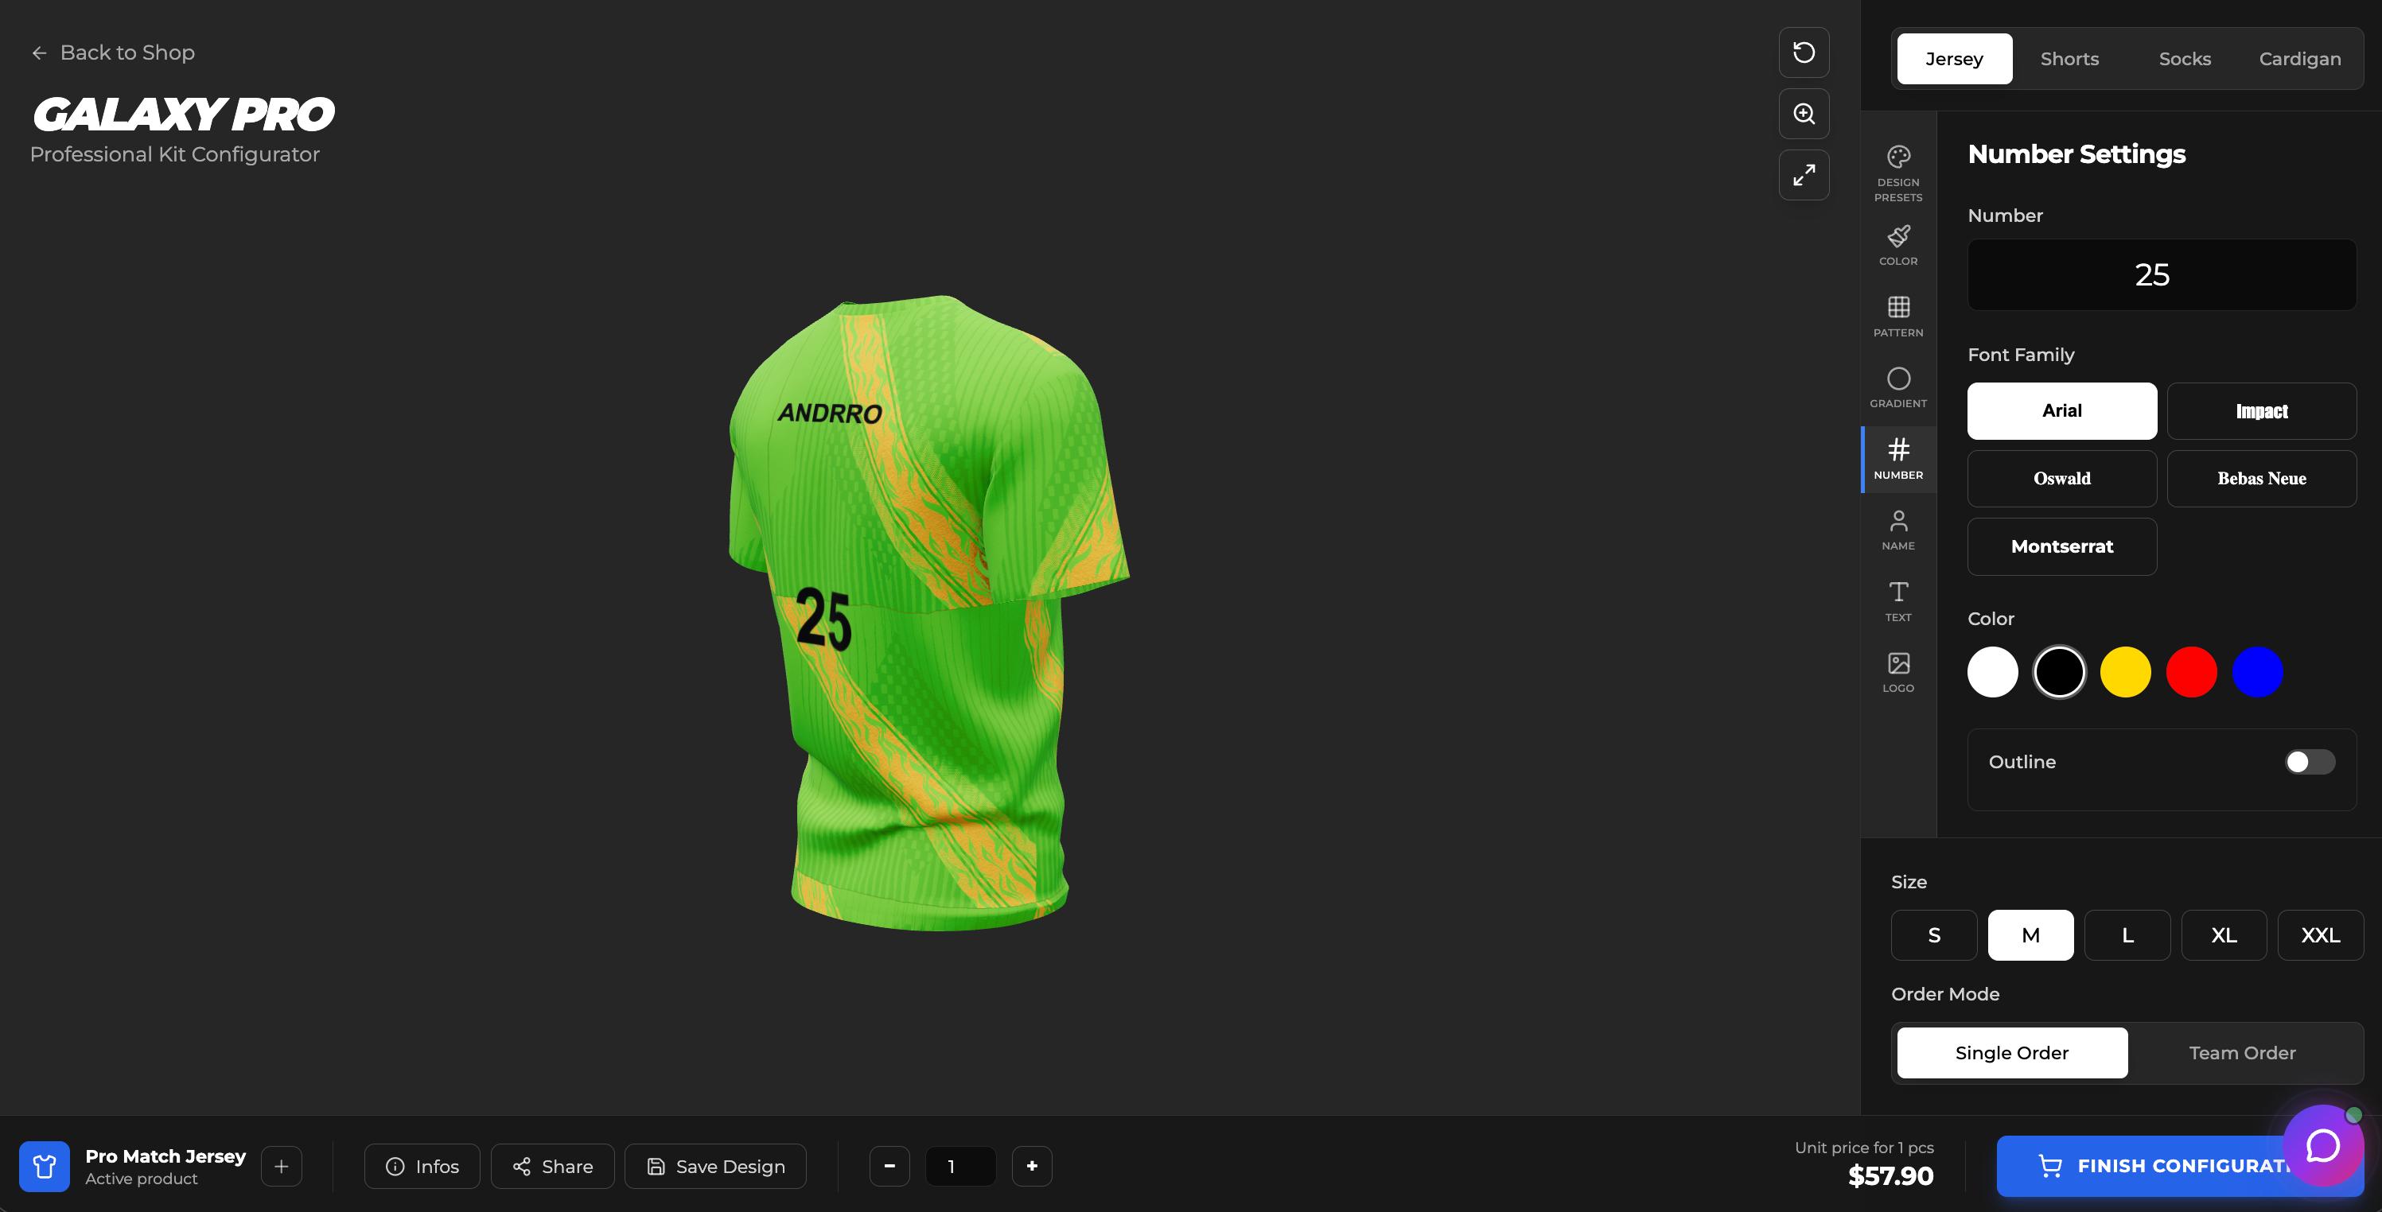Reset the jersey rotation view

click(x=1803, y=52)
